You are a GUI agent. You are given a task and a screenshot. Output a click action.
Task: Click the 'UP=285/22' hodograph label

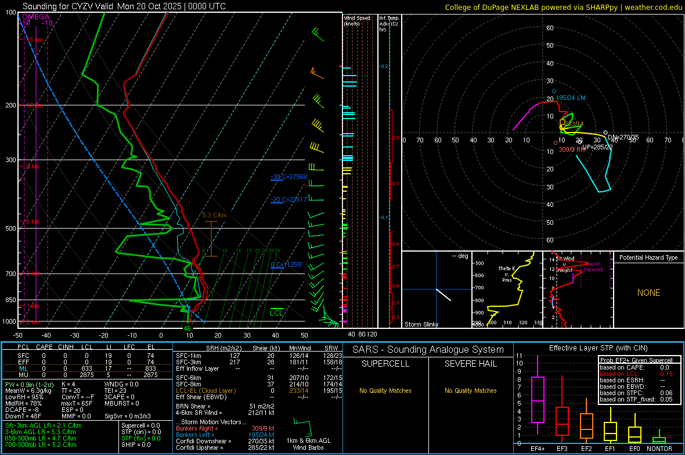[x=597, y=147]
